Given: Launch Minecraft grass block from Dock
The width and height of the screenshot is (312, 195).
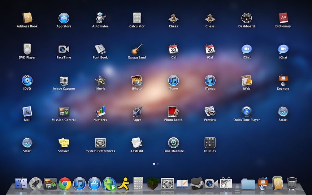Looking at the screenshot, I should click(x=153, y=183).
